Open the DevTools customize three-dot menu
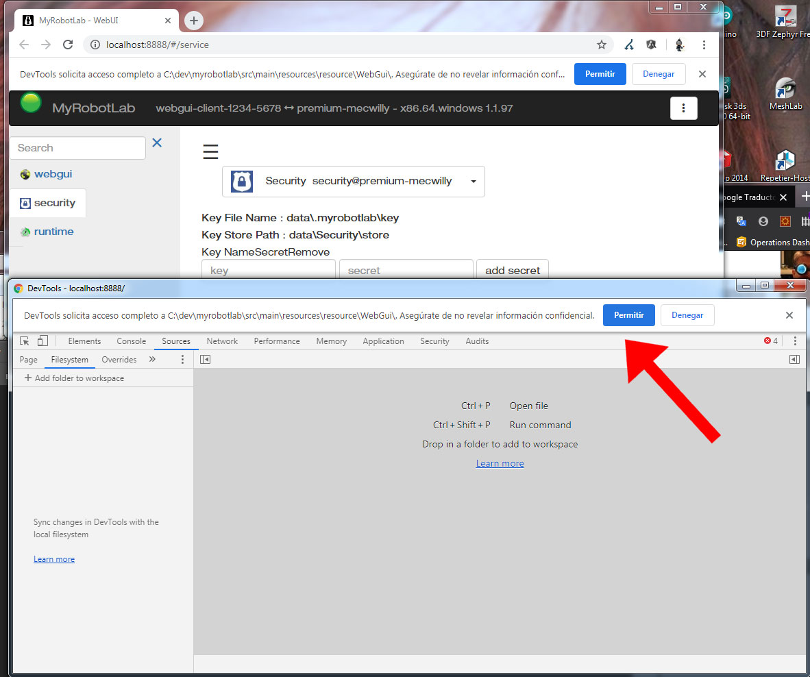Image resolution: width=810 pixels, height=677 pixels. [795, 341]
